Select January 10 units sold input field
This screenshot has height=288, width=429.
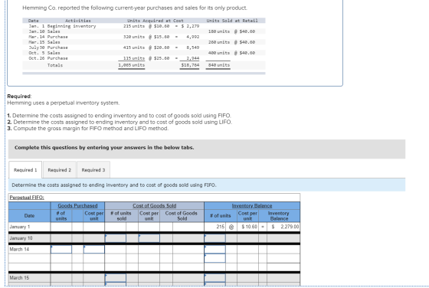coord(116,238)
